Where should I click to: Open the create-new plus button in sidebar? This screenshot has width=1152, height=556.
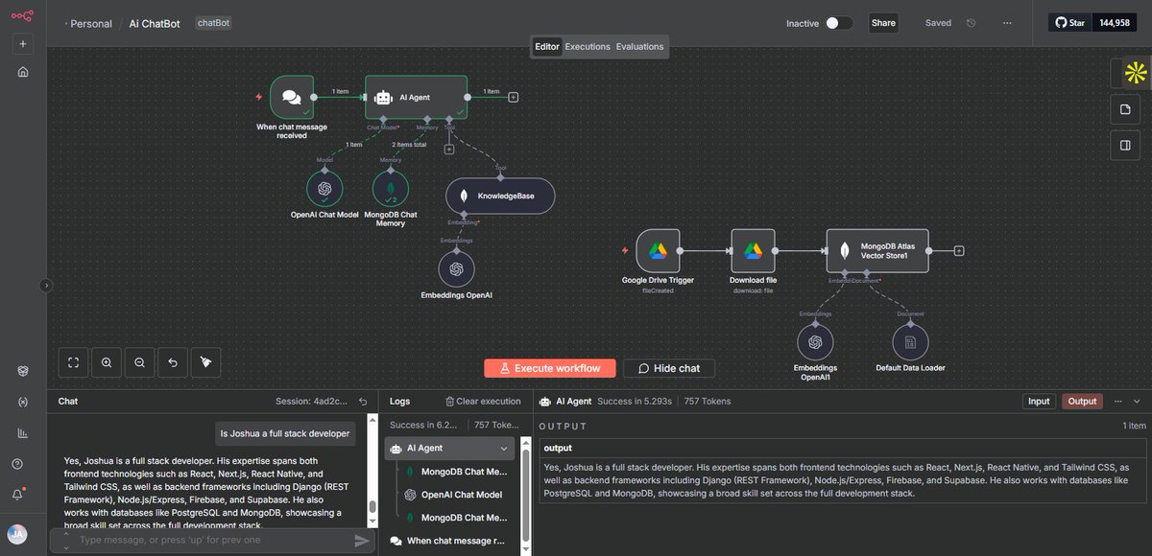tap(22, 44)
